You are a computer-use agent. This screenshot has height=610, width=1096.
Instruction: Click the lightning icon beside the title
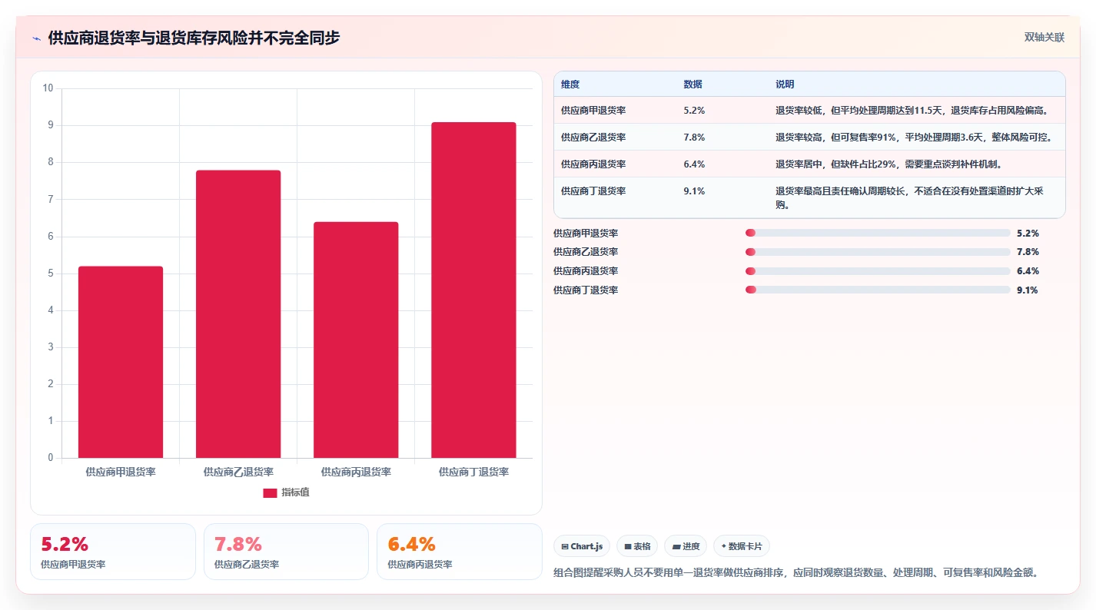point(36,38)
